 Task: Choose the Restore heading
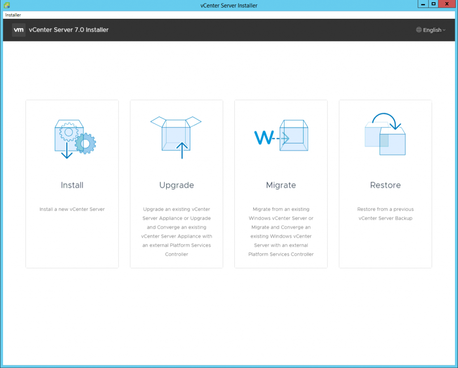385,185
